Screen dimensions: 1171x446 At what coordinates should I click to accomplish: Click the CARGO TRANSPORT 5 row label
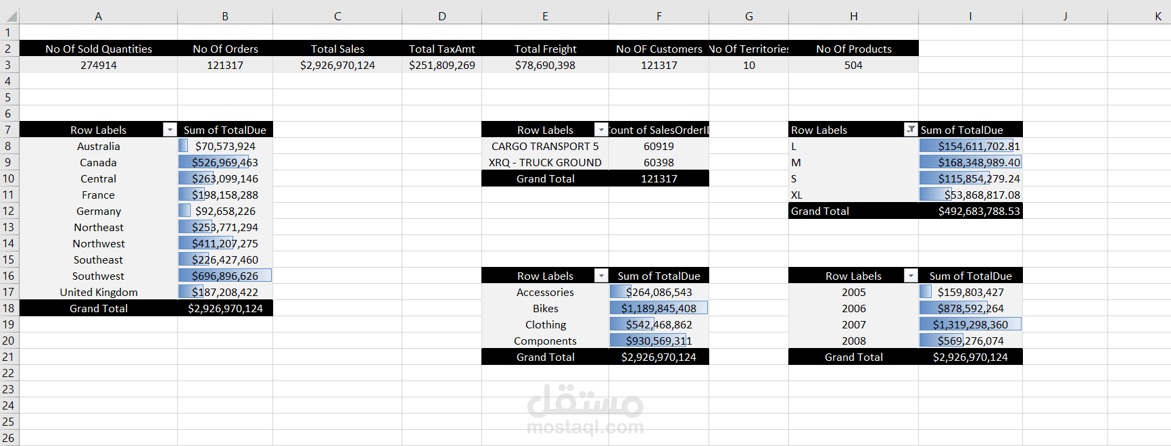(x=545, y=146)
